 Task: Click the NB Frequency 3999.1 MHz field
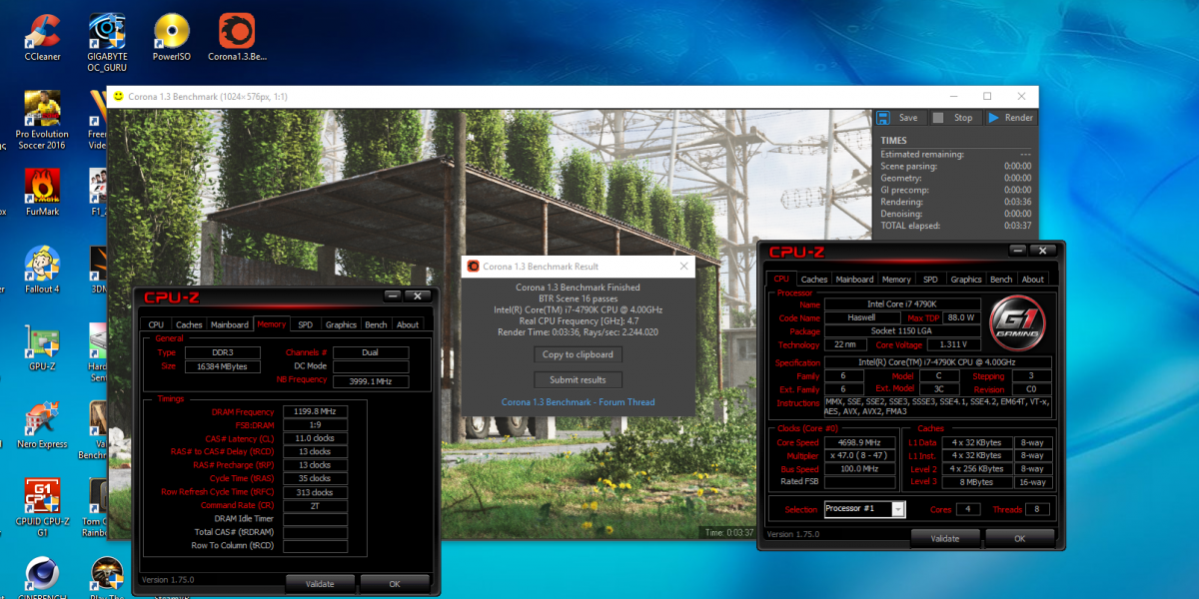370,380
